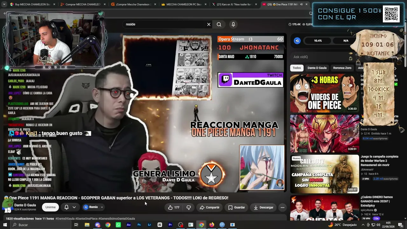Select the Roronoa Zoro filter chip
This screenshot has height=229, width=407.
(342, 68)
